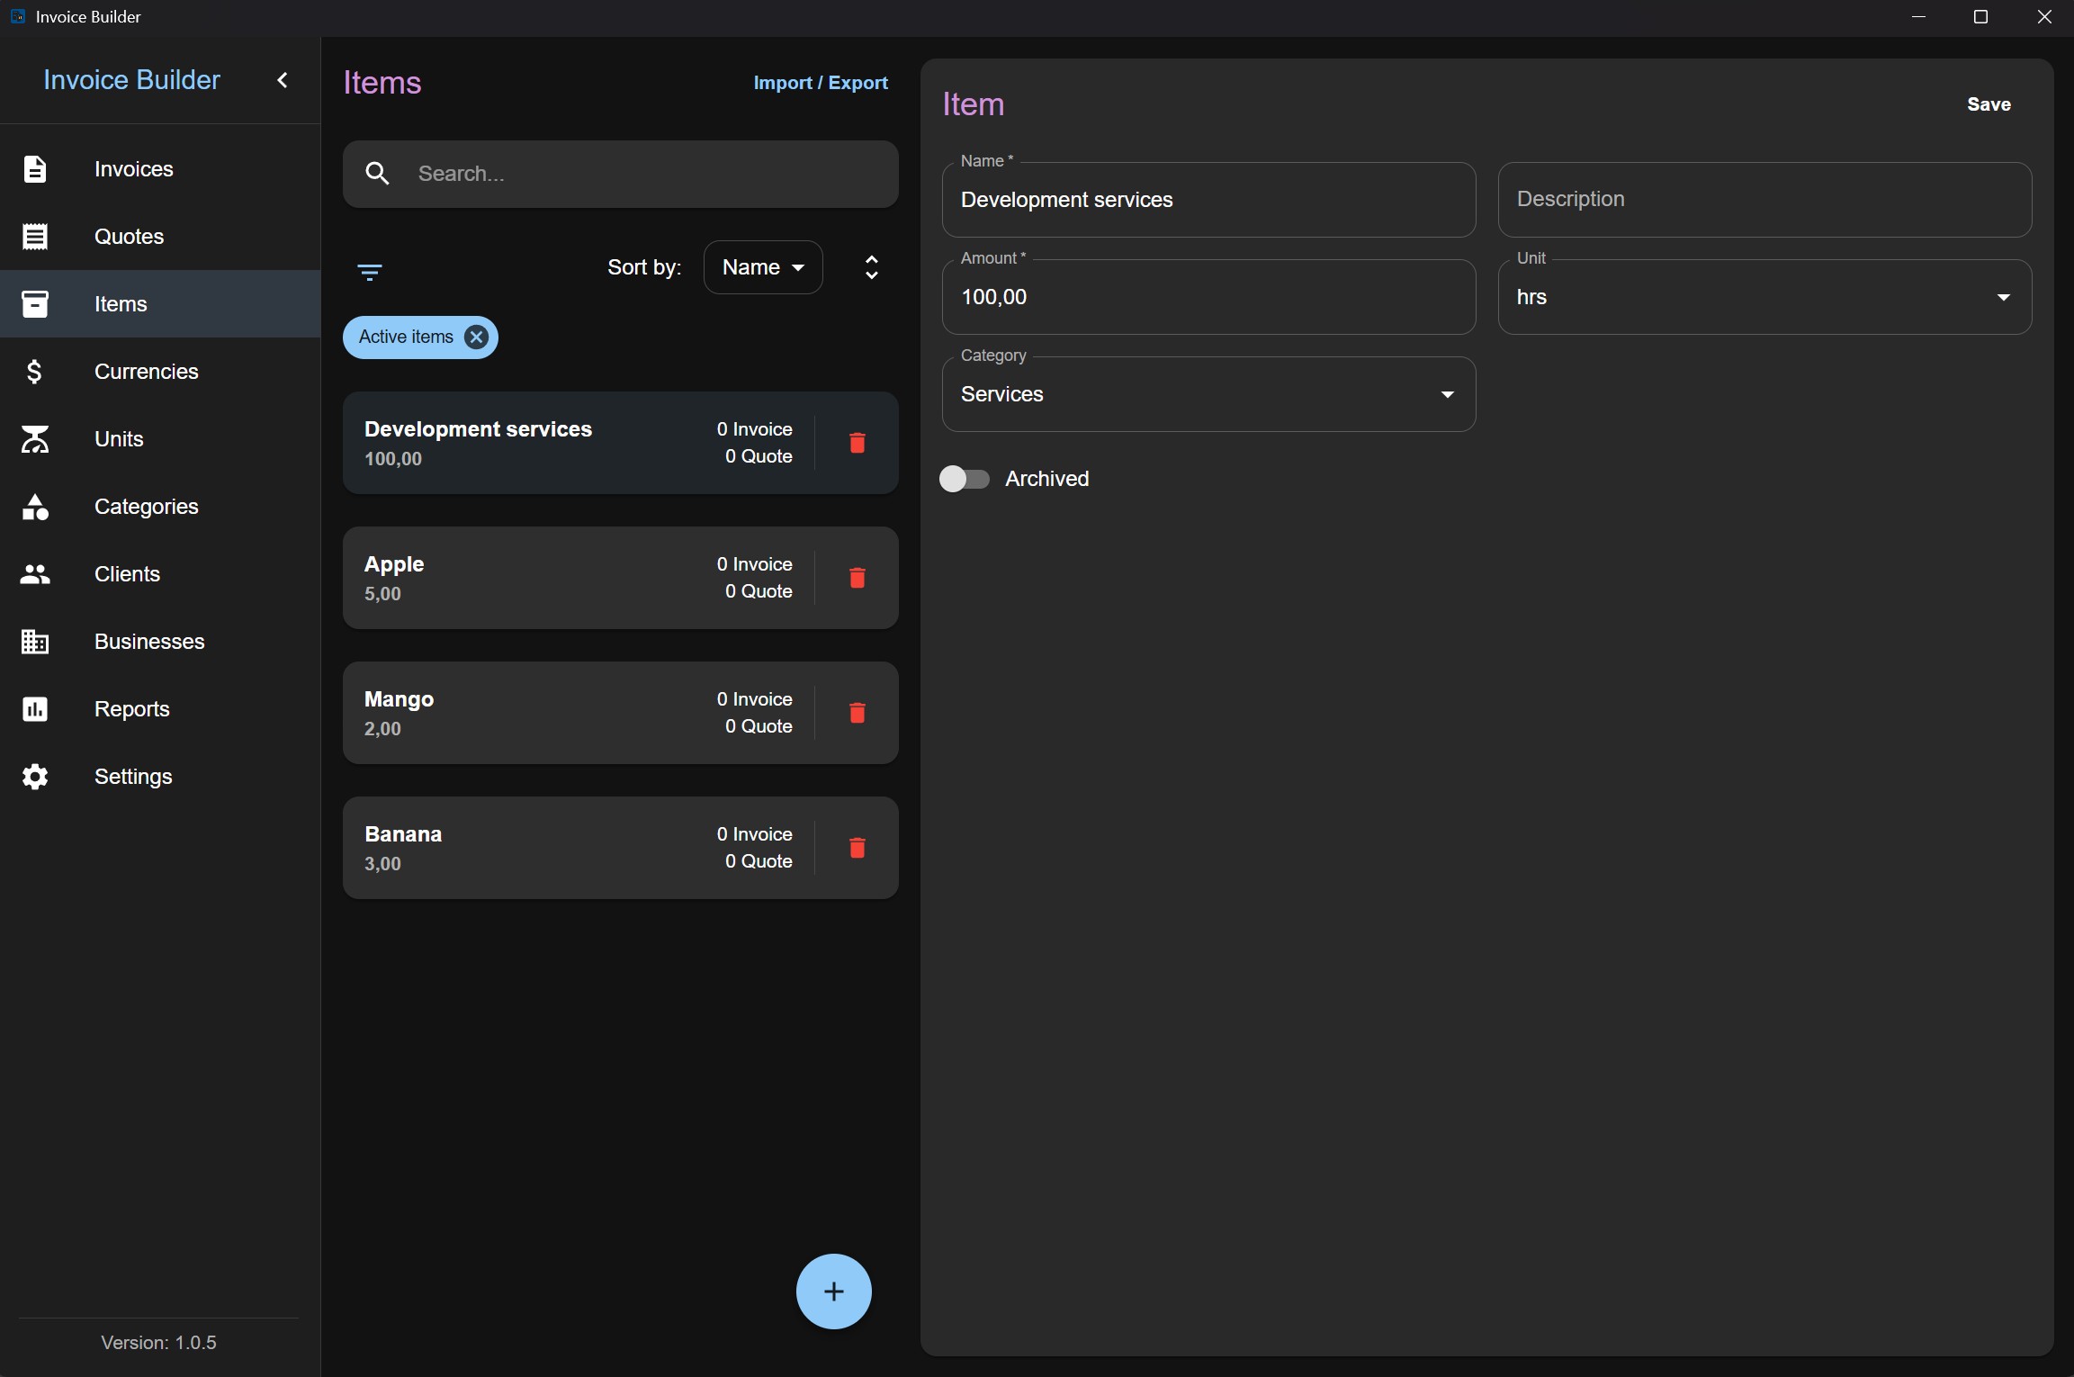The height and width of the screenshot is (1377, 2074).
Task: Click the Clients people icon
Action: click(x=35, y=574)
